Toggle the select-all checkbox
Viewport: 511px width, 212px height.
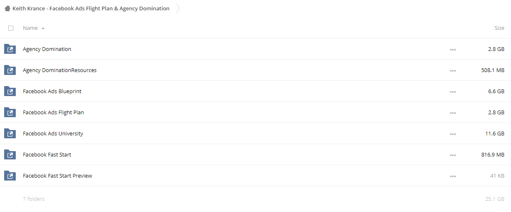coord(11,28)
